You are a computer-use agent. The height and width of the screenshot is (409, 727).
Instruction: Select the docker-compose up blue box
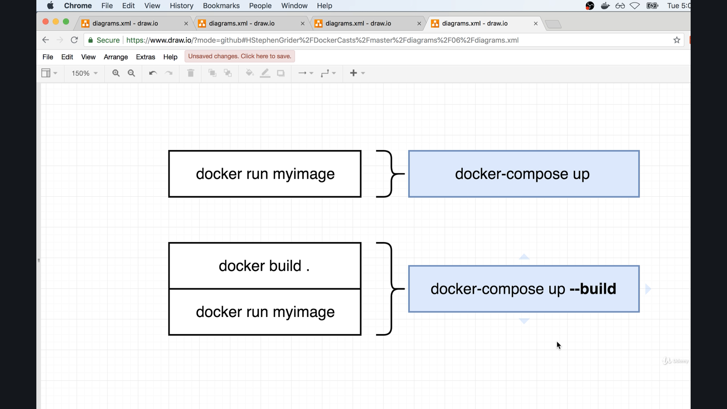pos(523,174)
